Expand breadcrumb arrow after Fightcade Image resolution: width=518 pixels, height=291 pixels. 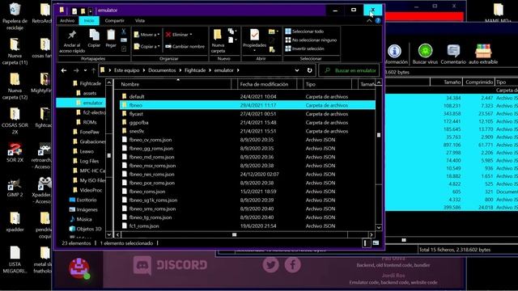pyautogui.click(x=210, y=70)
